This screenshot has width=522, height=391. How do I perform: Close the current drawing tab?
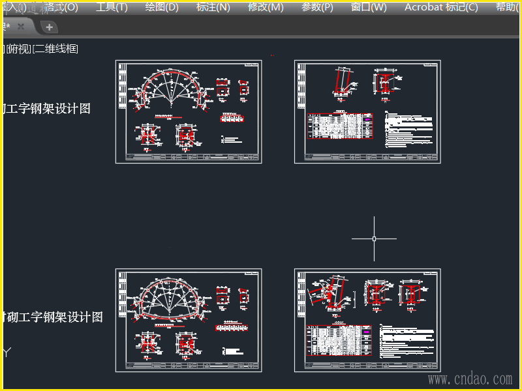[x=21, y=27]
